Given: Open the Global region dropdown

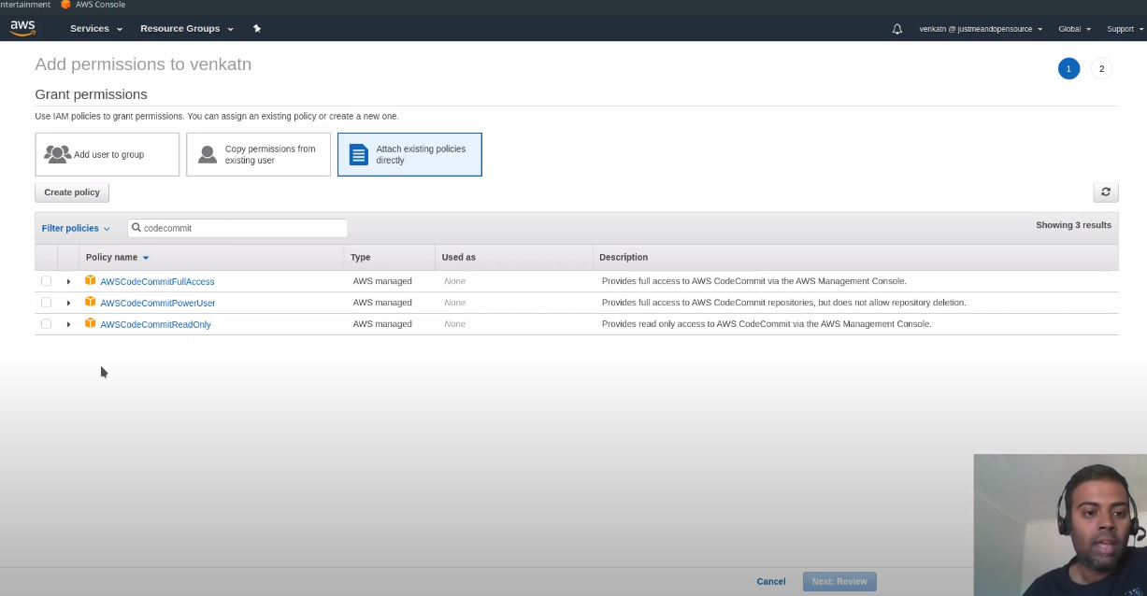Looking at the screenshot, I should (x=1074, y=29).
